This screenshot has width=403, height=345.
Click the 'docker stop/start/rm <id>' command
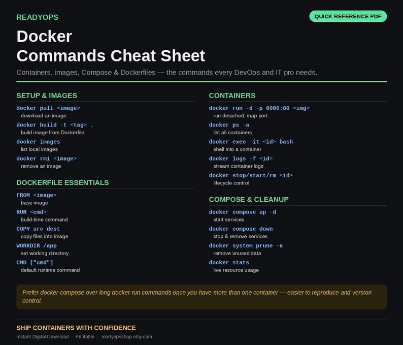click(251, 175)
